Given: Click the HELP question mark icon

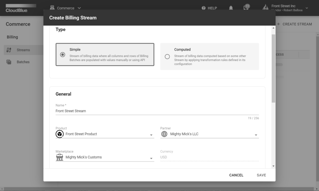Looking at the screenshot, I should 203,8.
